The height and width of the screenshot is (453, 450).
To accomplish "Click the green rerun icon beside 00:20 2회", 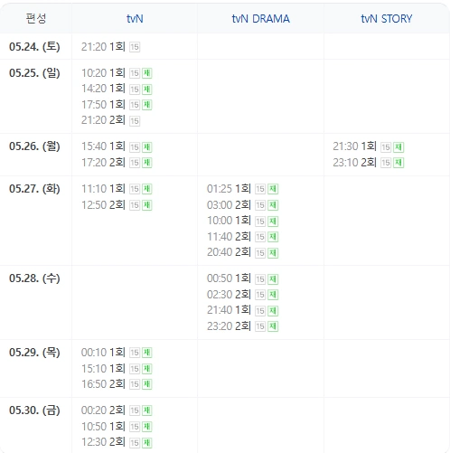I will point(147,411).
